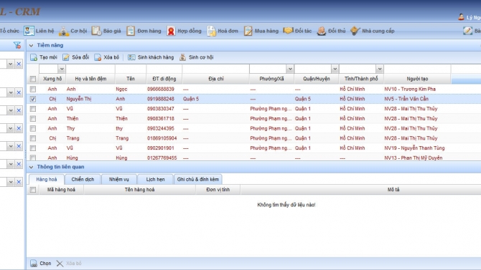Switch to the Nhiệm vụ tab
The height and width of the screenshot is (270, 481).
pos(119,179)
